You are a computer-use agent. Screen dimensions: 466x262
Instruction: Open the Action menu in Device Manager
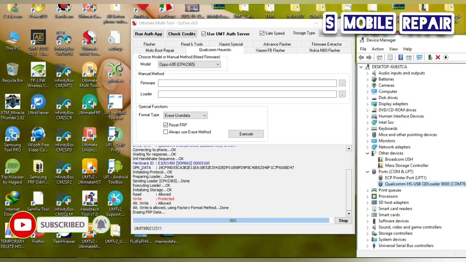378,49
